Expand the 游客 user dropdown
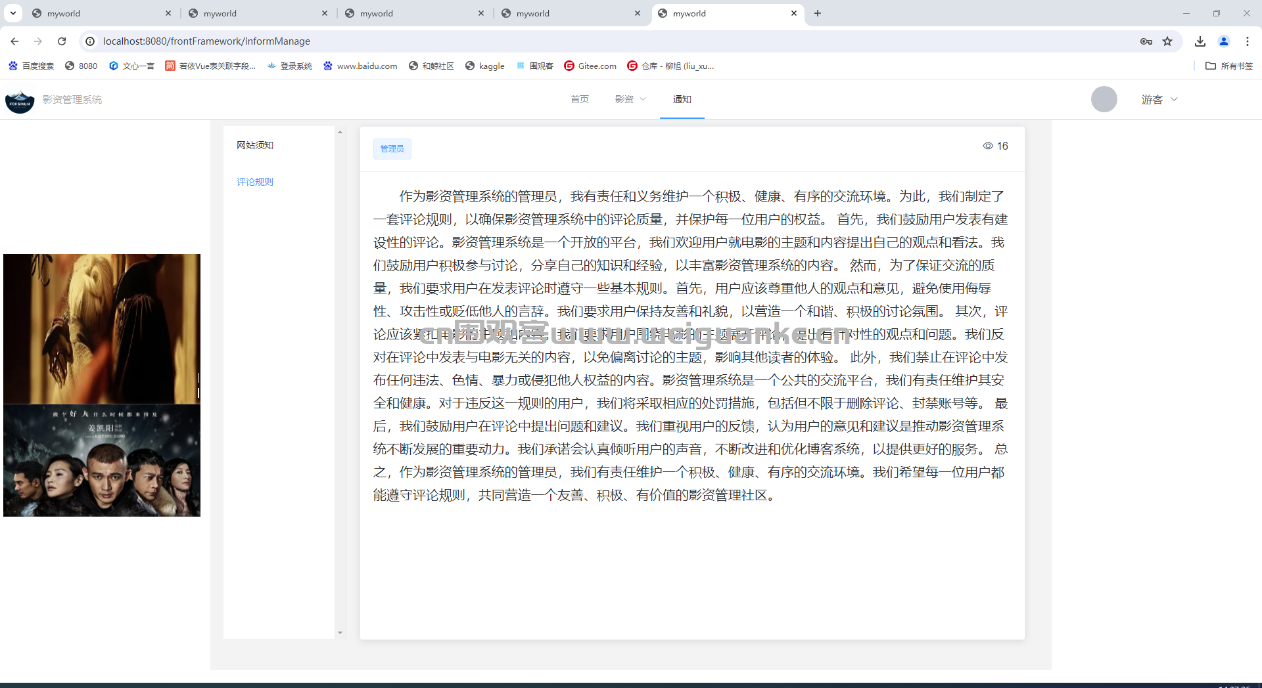This screenshot has height=688, width=1262. pos(1159,100)
